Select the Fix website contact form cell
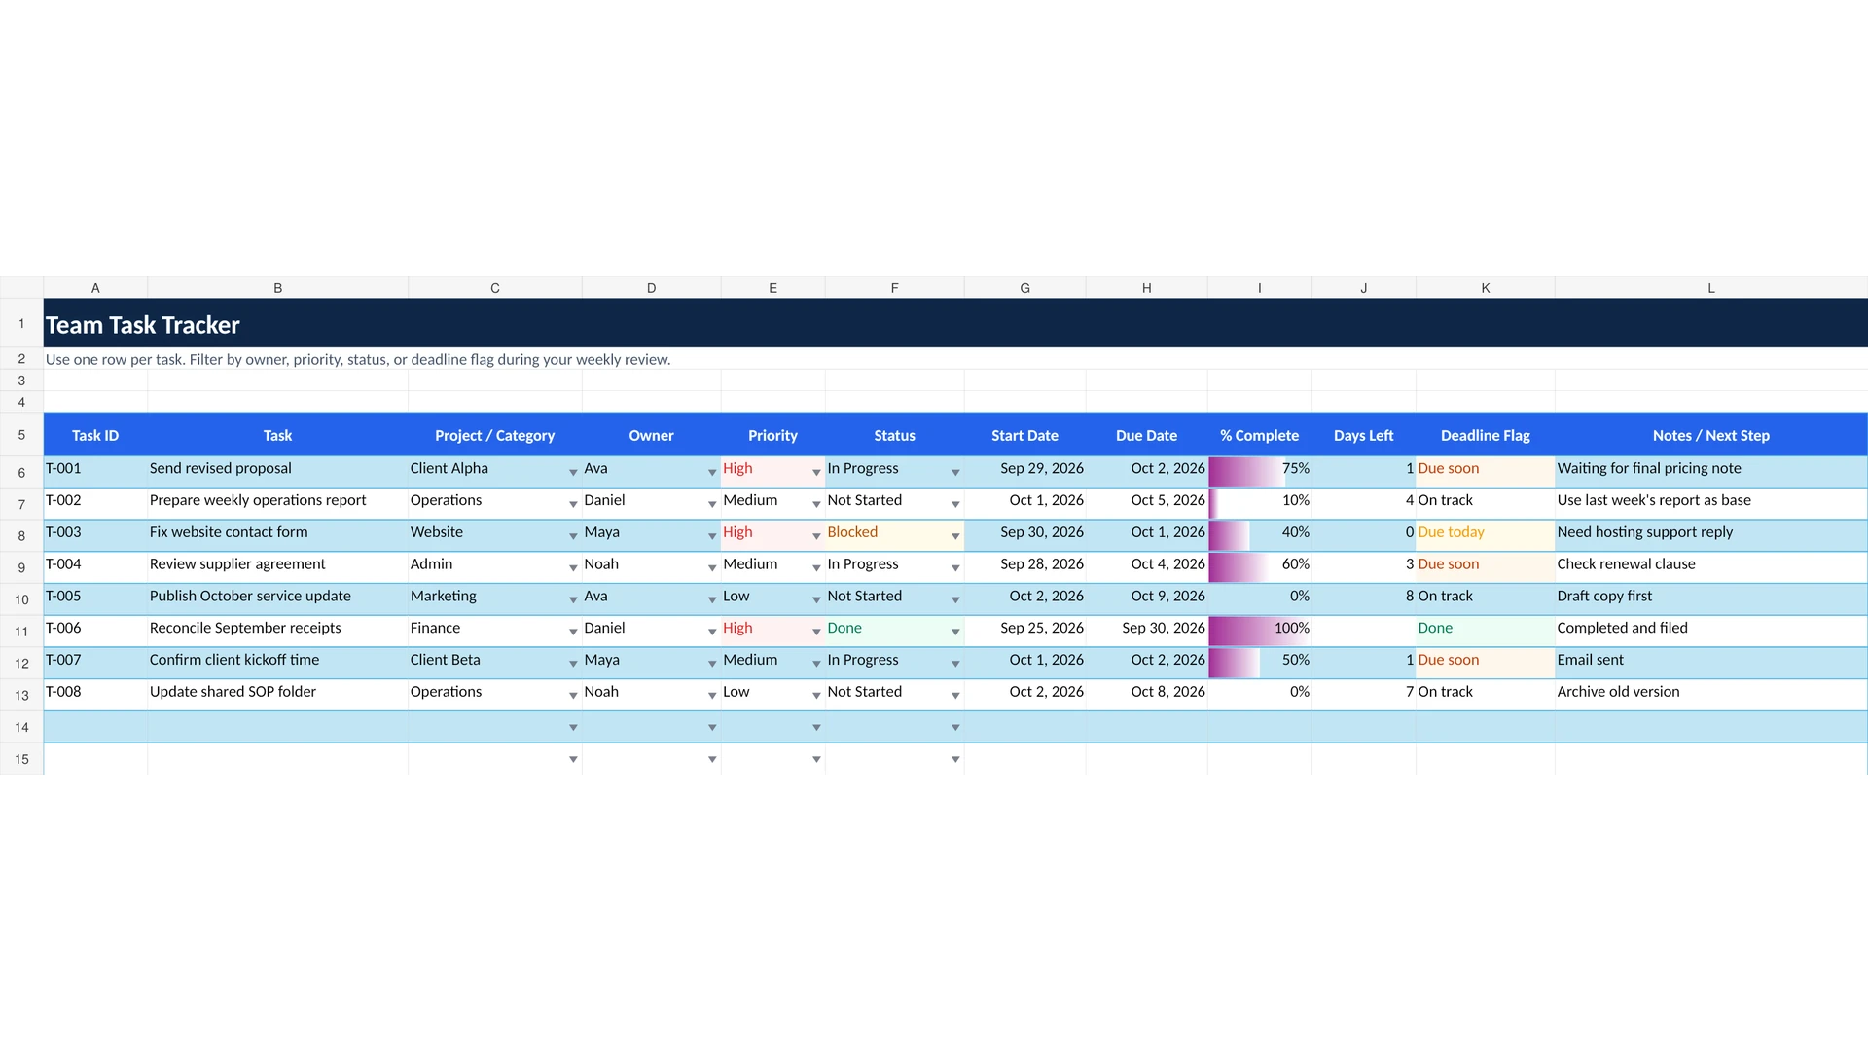 (277, 536)
